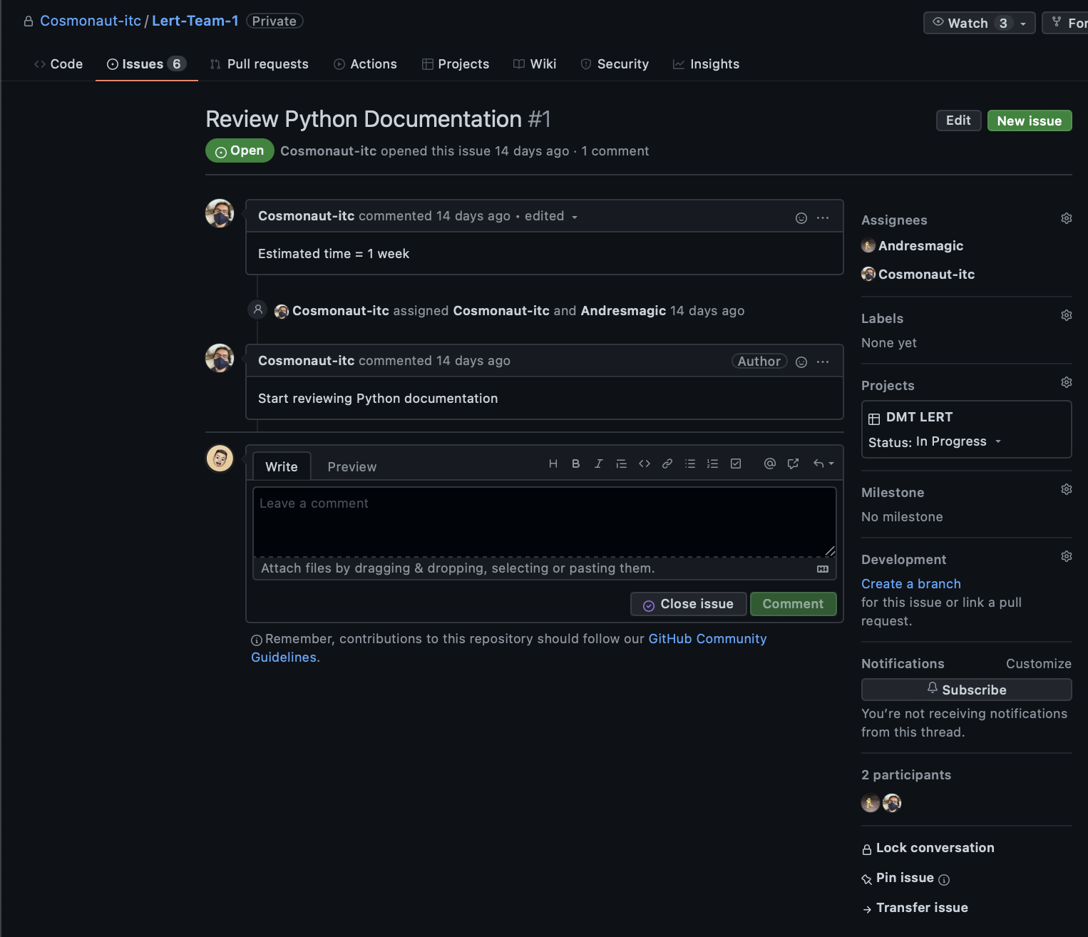Insert a bulleted list

point(689,464)
